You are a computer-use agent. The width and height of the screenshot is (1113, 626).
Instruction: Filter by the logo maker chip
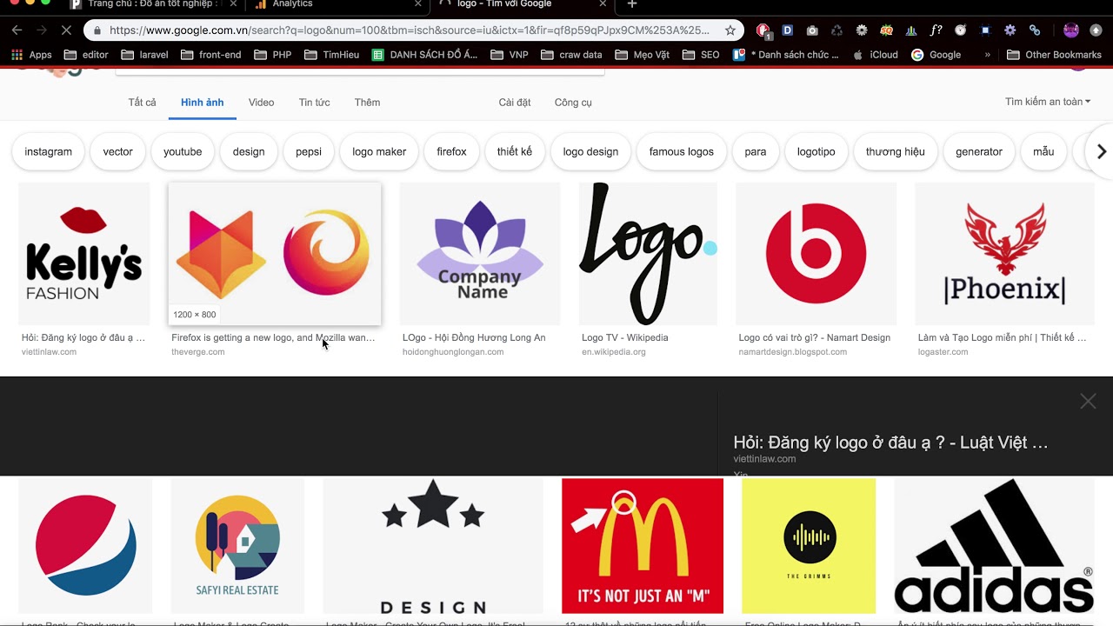pyautogui.click(x=379, y=151)
